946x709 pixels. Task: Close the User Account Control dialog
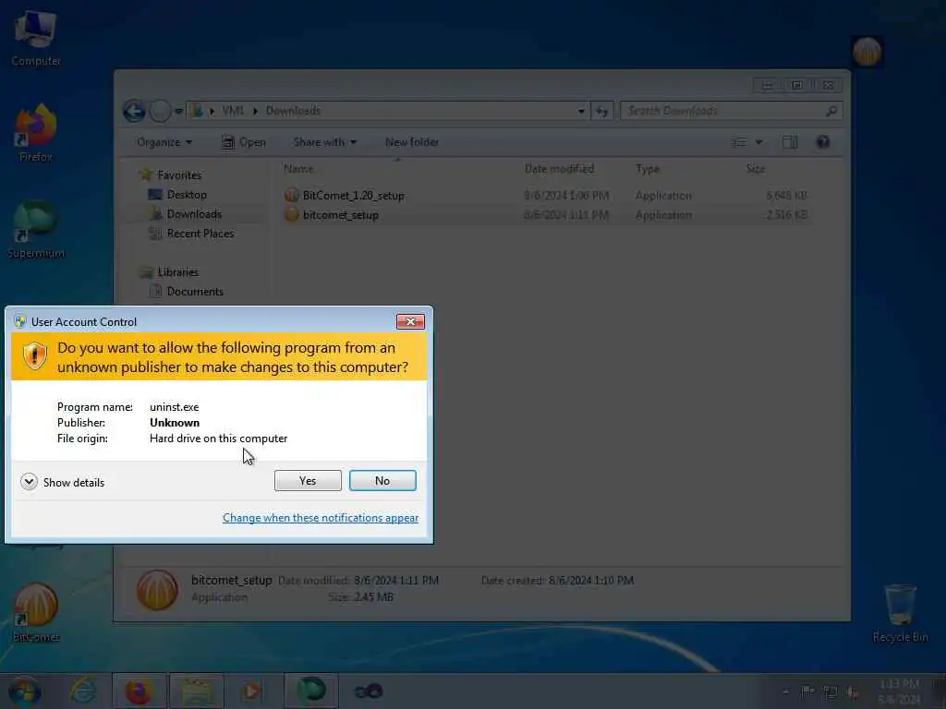coord(410,322)
